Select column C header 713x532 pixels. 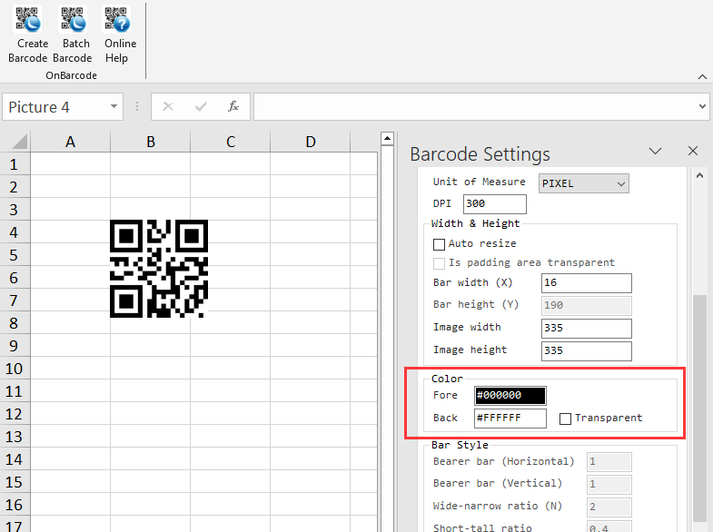click(230, 142)
